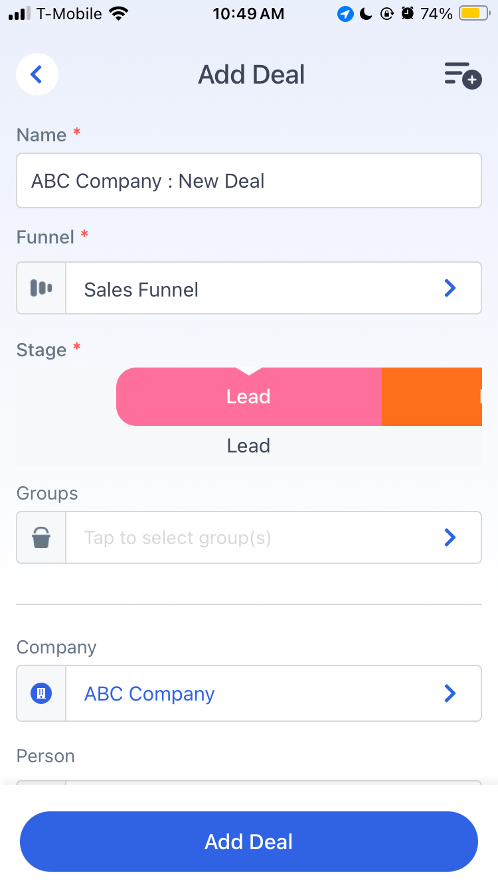
Task: Tap the battery indicator in status bar
Action: (x=474, y=13)
